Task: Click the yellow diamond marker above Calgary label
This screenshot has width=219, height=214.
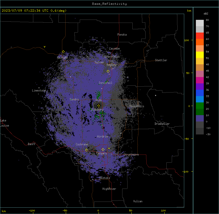Action: [103, 150]
